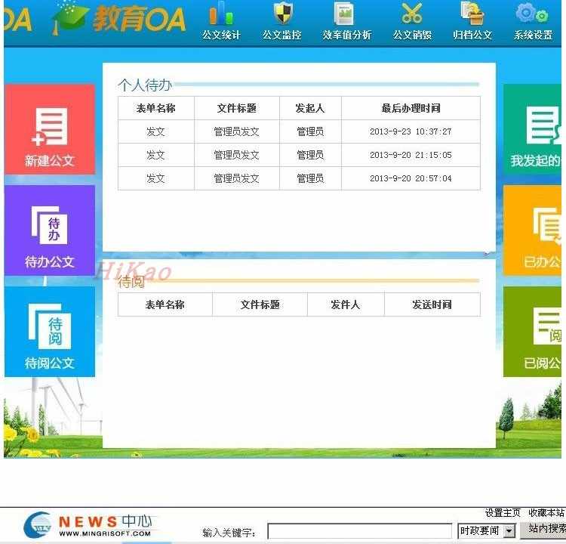Click the 个人待办 section heading
Screen dimensions: 566x544
pyautogui.click(x=145, y=85)
